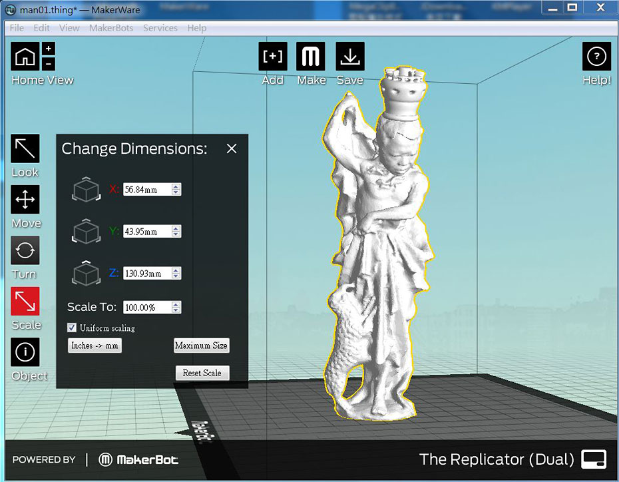Viewport: 619px width, 482px height.
Task: Decrease Scale To percentage with down arrow
Action: [x=176, y=310]
